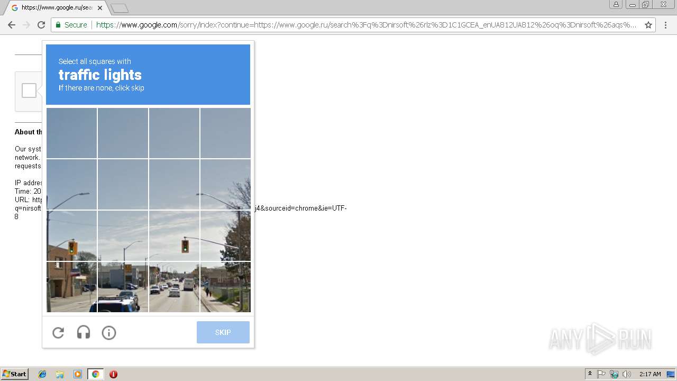Screen dimensions: 677x381
Task: Switch to Chrome taskbar button
Action: click(95, 374)
